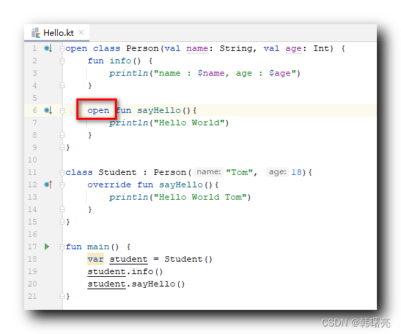Click the overridden-method gutter icon on line 6
This screenshot has width=401, height=334.
[48, 110]
